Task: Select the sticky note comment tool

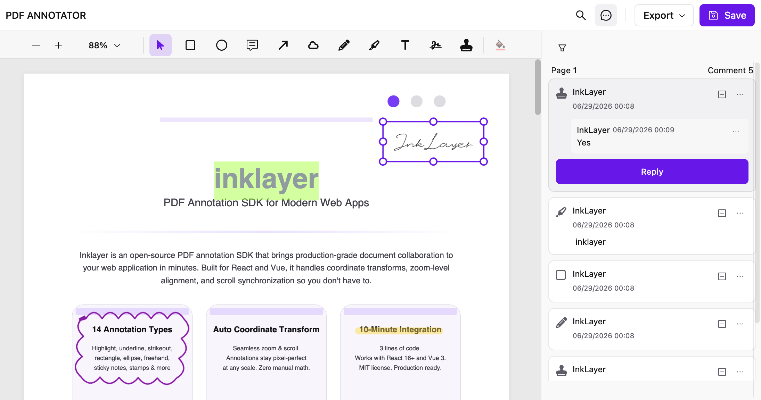Action: click(252, 45)
